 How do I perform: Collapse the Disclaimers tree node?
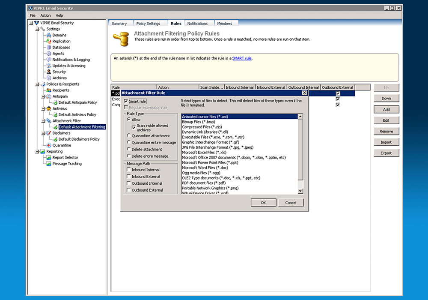coord(43,133)
